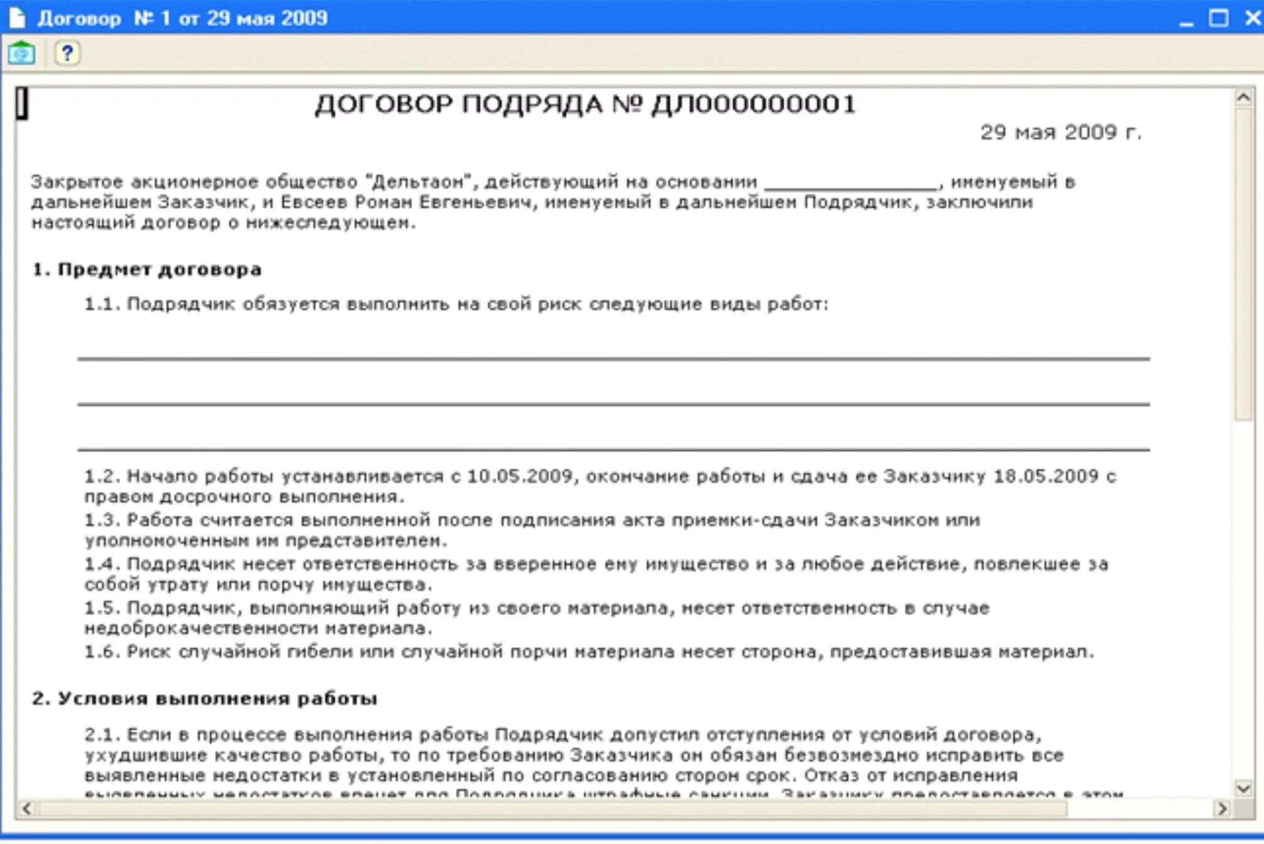Select the ДОГОВОР ПОДРЯДА № ДЛ000000001 heading

click(x=585, y=104)
